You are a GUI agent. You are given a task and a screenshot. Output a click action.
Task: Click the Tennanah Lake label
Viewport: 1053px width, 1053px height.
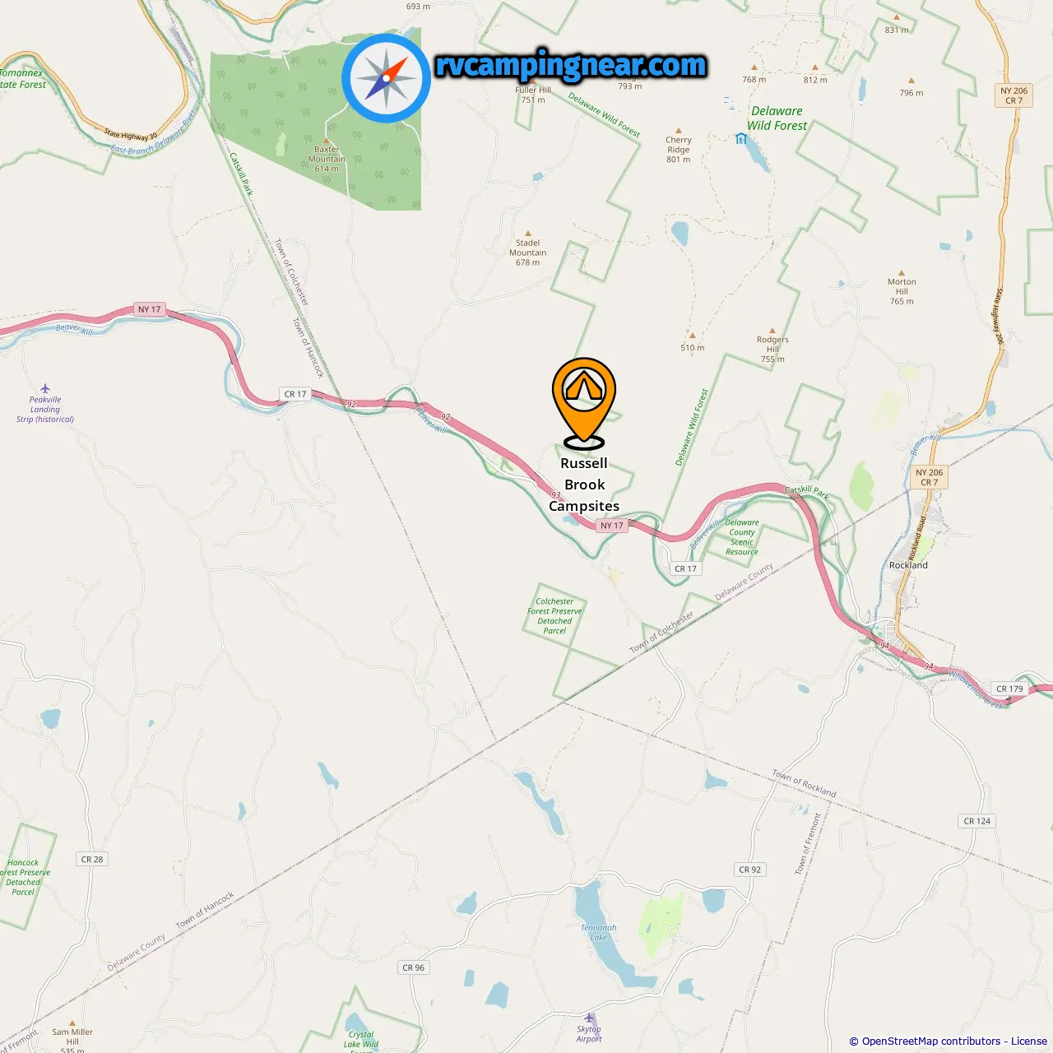pos(599,933)
